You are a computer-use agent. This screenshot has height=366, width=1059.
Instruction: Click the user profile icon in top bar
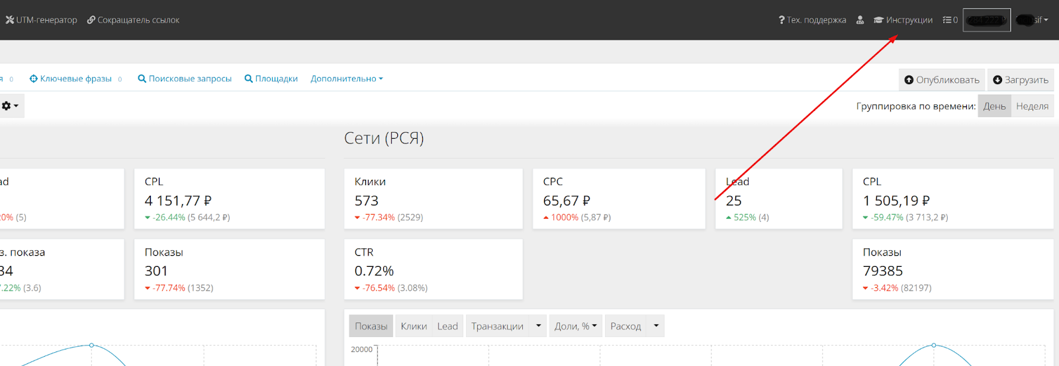tap(860, 20)
